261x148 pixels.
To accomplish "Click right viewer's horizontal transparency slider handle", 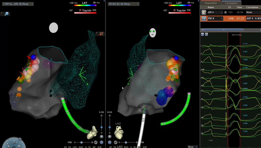I will (x=126, y=142).
